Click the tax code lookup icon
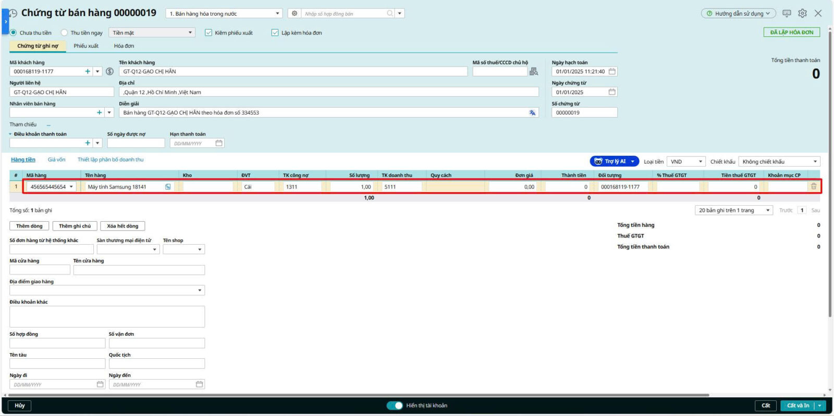 click(x=534, y=71)
